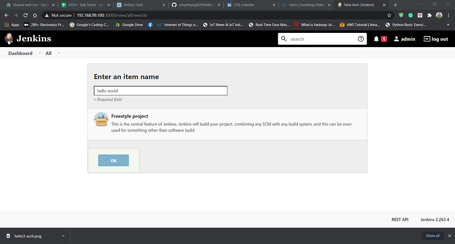The height and width of the screenshot is (244, 455).
Task: Expand the helm3-arch.png download options arrow
Action: 63,236
